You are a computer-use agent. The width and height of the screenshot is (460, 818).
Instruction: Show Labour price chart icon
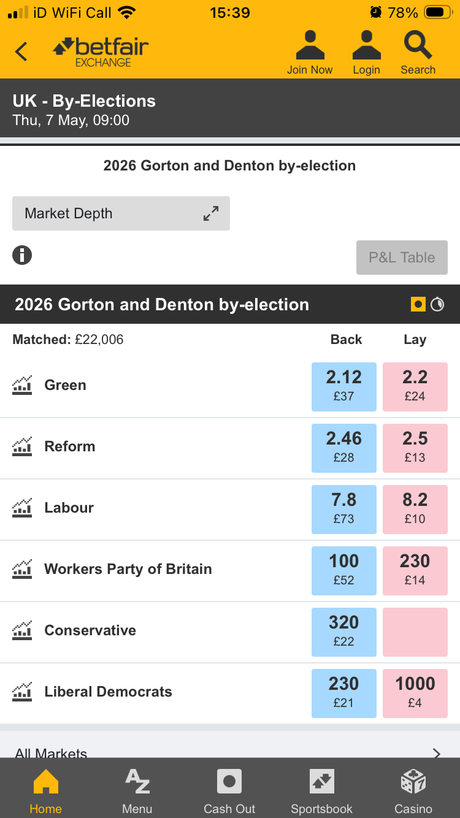pos(22,508)
